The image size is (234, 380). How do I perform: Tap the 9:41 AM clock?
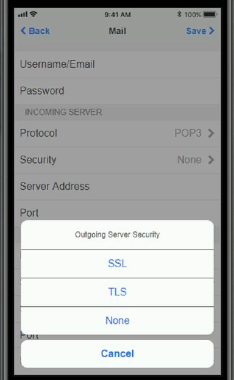[118, 14]
